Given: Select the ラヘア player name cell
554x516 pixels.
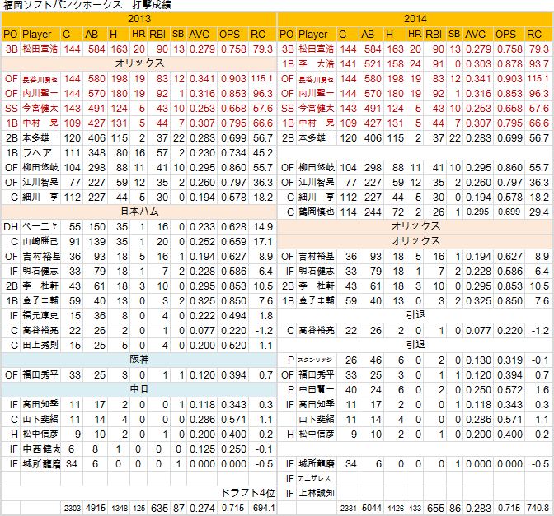Looking at the screenshot, I should 40,153.
